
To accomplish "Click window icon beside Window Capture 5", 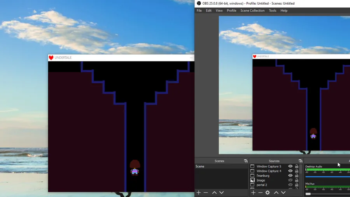I will click(x=252, y=166).
